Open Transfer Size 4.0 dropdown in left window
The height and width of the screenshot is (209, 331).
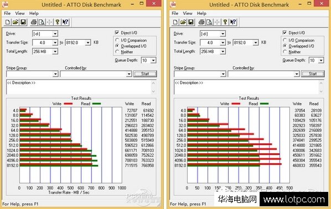[x=55, y=42]
